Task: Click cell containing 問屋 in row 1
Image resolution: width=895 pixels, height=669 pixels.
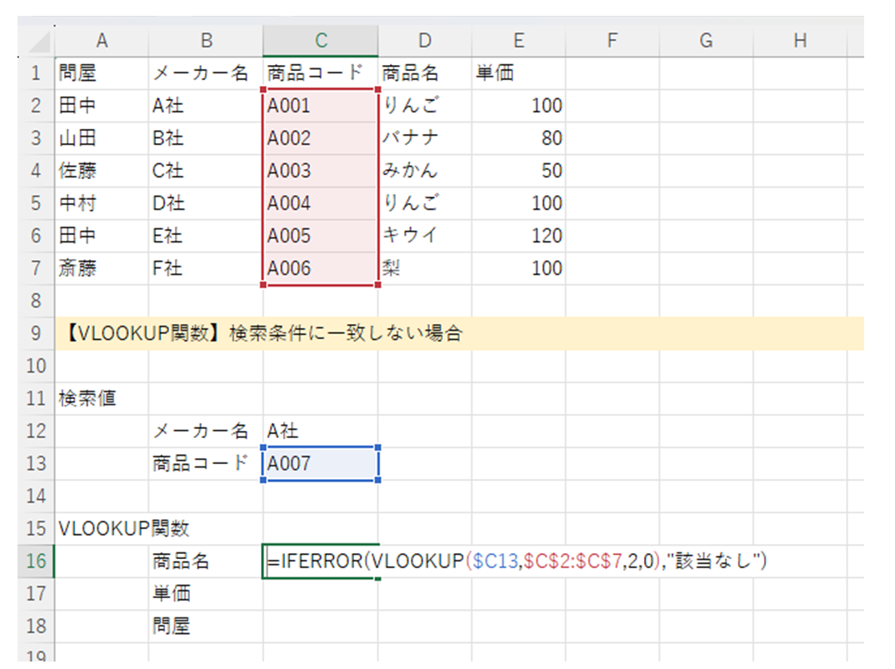Action: [102, 73]
